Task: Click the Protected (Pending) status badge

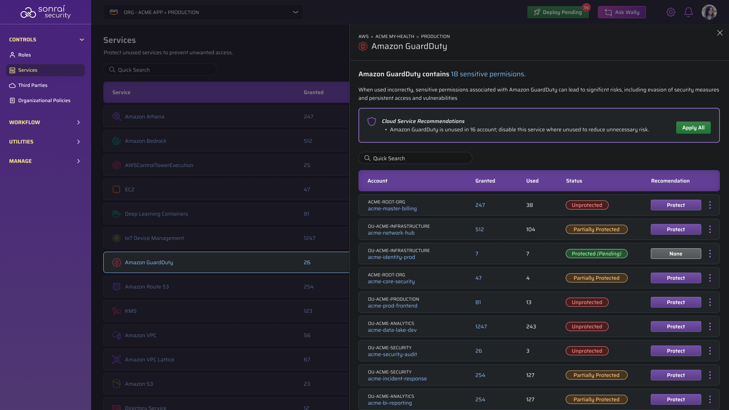Action: tap(596, 254)
